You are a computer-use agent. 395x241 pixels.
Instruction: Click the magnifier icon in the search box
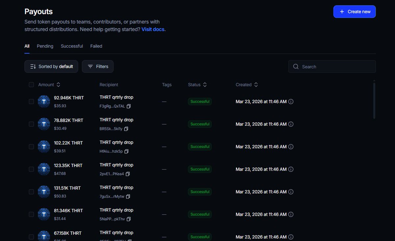(296, 66)
